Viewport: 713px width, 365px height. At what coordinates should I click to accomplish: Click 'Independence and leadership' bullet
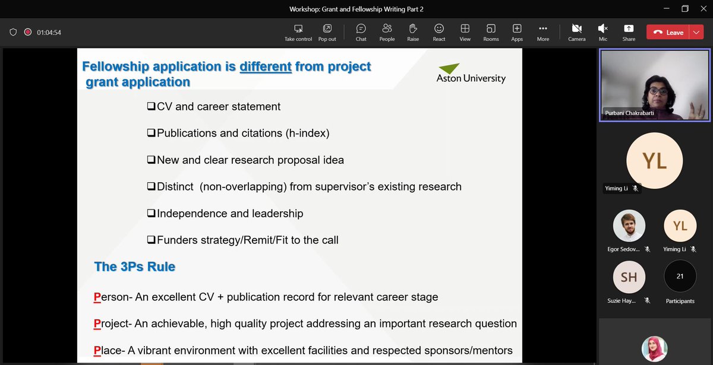coord(225,214)
